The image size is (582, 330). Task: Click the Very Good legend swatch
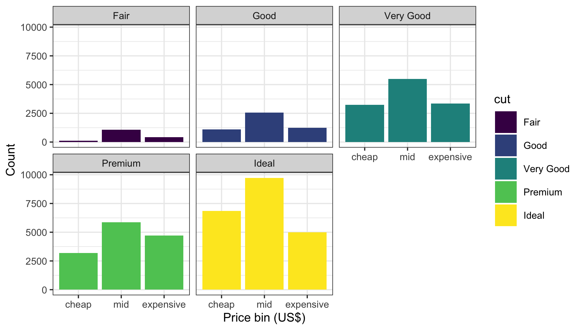point(506,169)
